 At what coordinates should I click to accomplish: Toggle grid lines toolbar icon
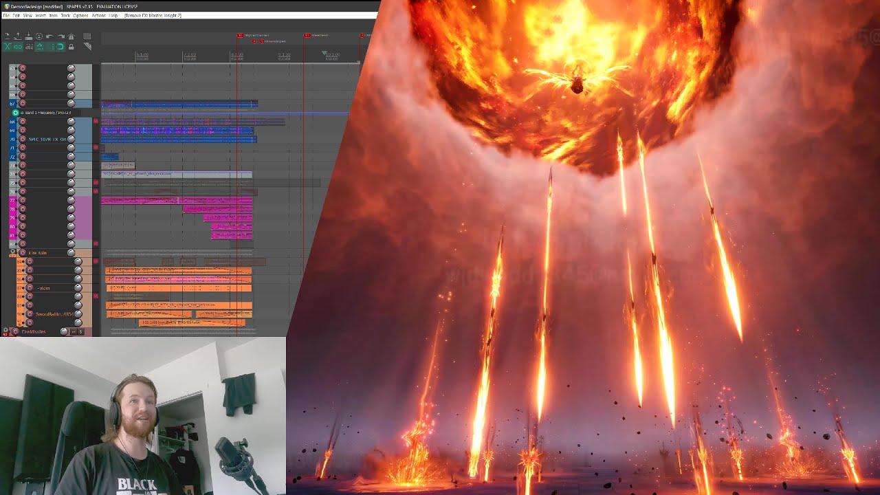point(51,47)
